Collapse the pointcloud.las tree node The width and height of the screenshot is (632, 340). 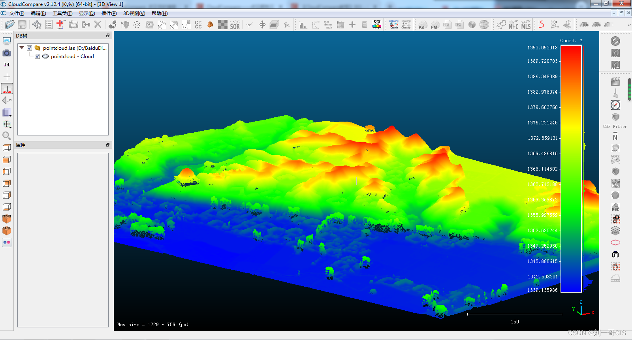(x=22, y=48)
